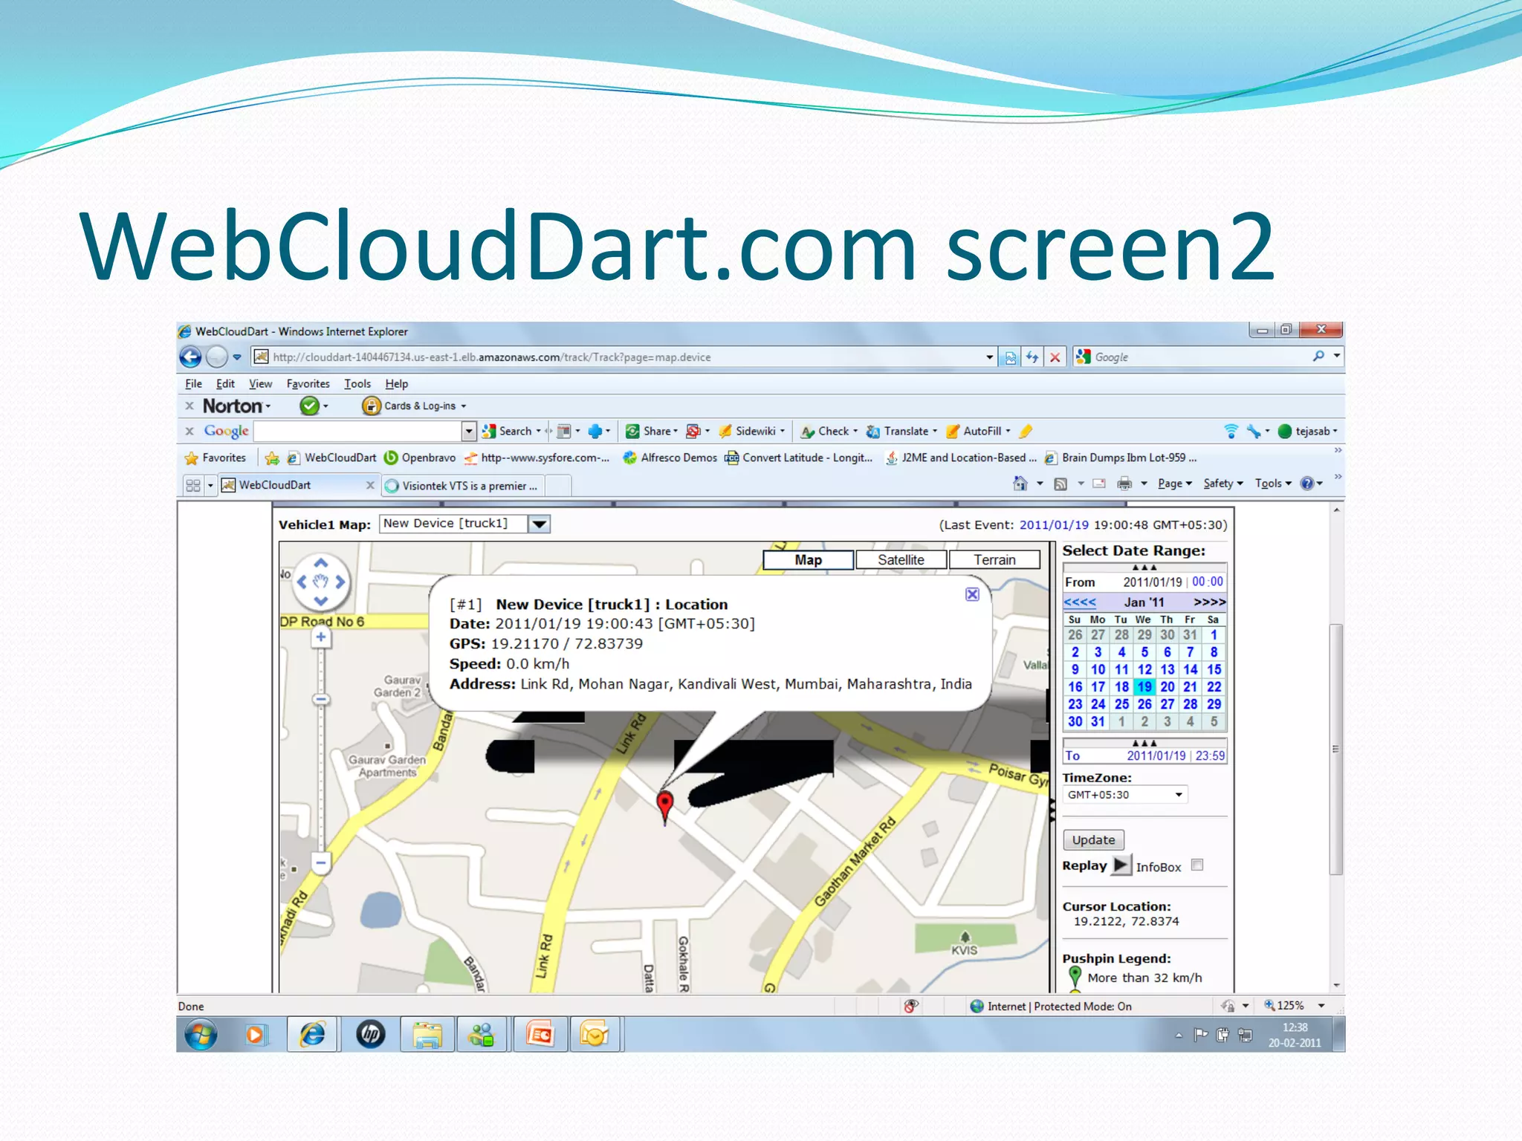Click the red Stop loading icon

1055,357
